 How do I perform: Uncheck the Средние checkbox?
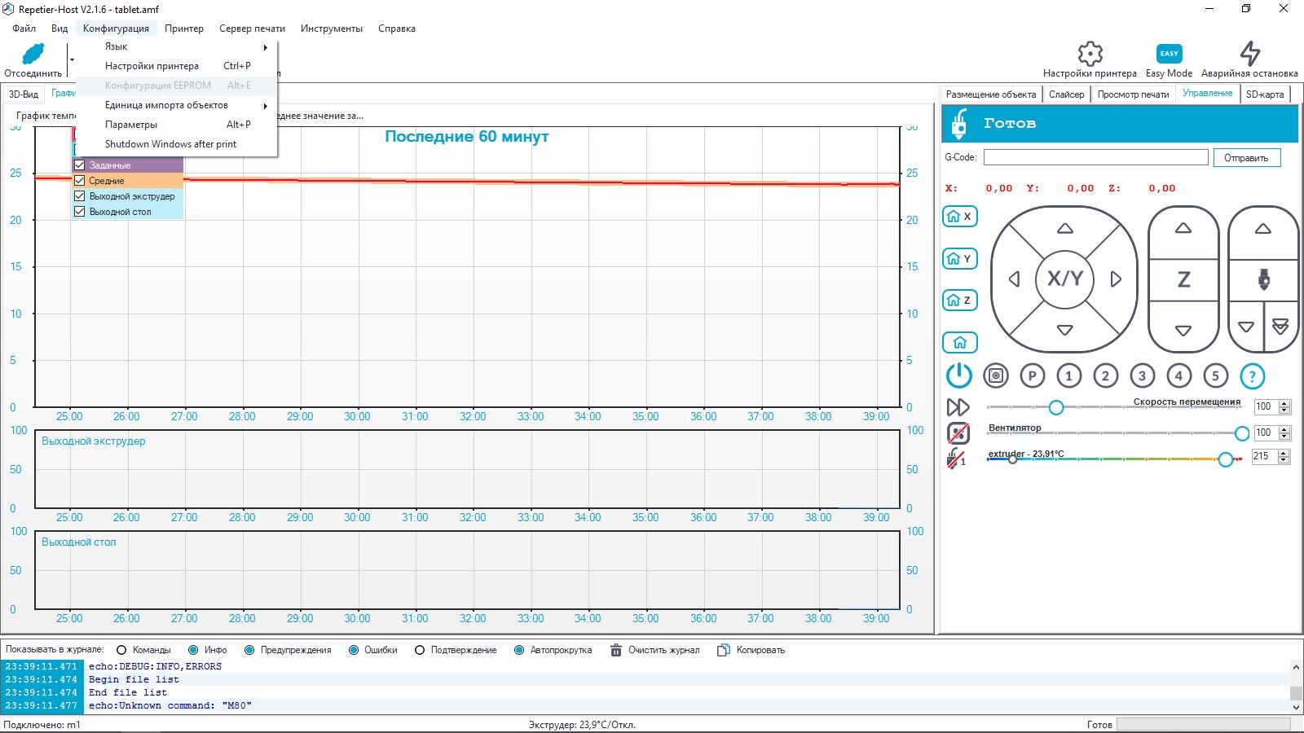80,181
